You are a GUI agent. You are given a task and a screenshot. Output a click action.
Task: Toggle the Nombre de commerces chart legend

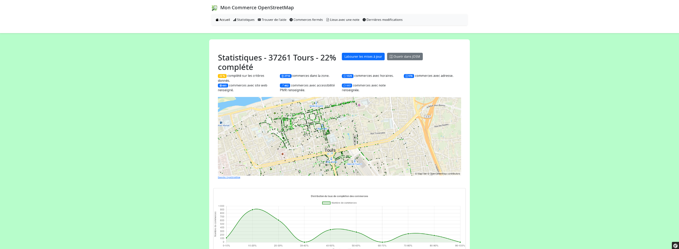click(x=339, y=203)
